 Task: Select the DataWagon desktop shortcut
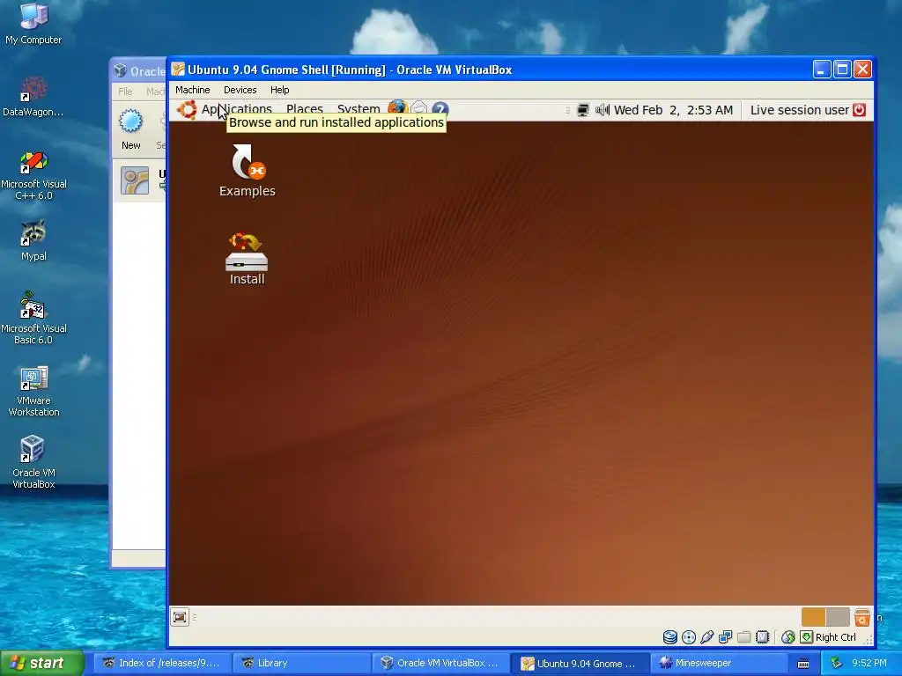tap(33, 96)
